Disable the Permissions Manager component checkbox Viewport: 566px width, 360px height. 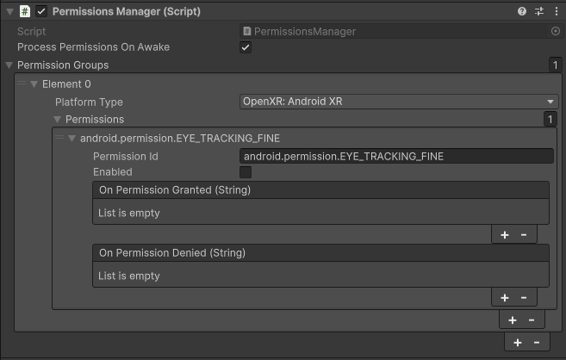coord(41,11)
